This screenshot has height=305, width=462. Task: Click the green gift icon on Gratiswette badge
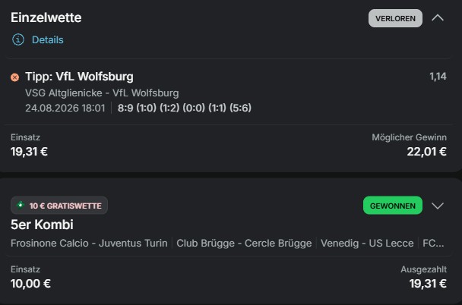click(x=21, y=205)
